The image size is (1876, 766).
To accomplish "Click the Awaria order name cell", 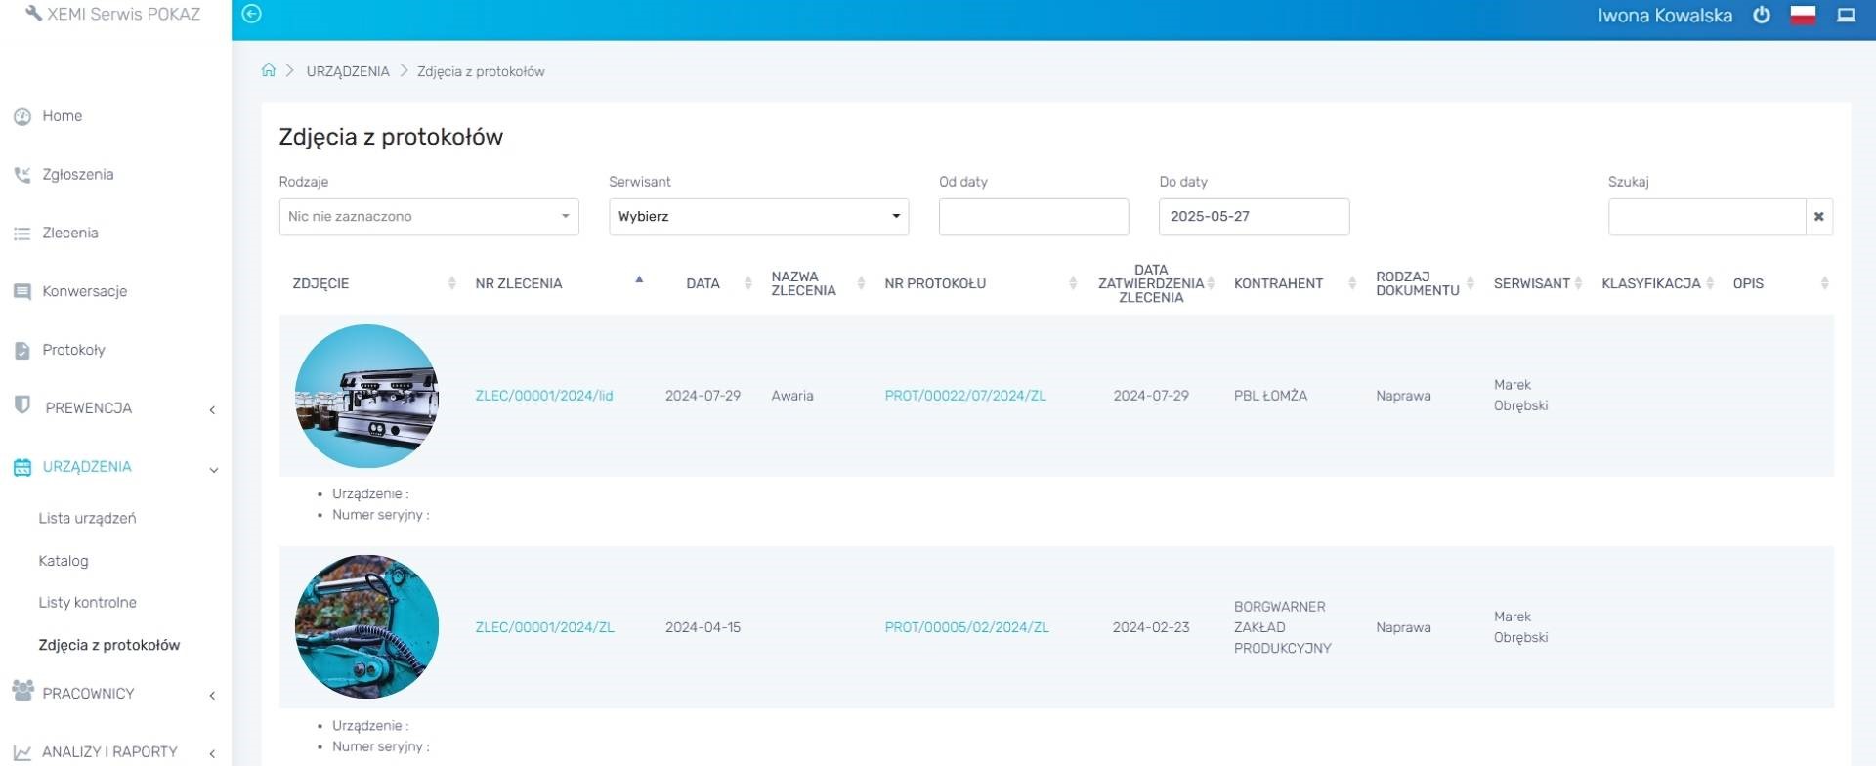I will point(792,396).
